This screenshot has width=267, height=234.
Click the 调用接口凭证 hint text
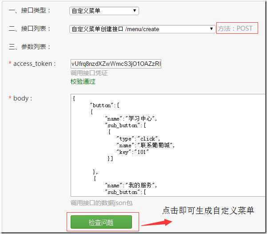point(89,73)
